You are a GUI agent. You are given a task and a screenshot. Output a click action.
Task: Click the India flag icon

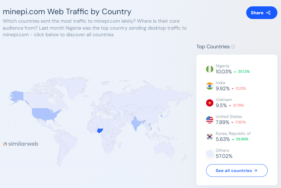point(210,86)
